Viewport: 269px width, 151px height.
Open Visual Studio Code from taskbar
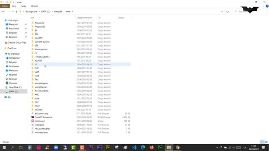[x=134, y=147]
